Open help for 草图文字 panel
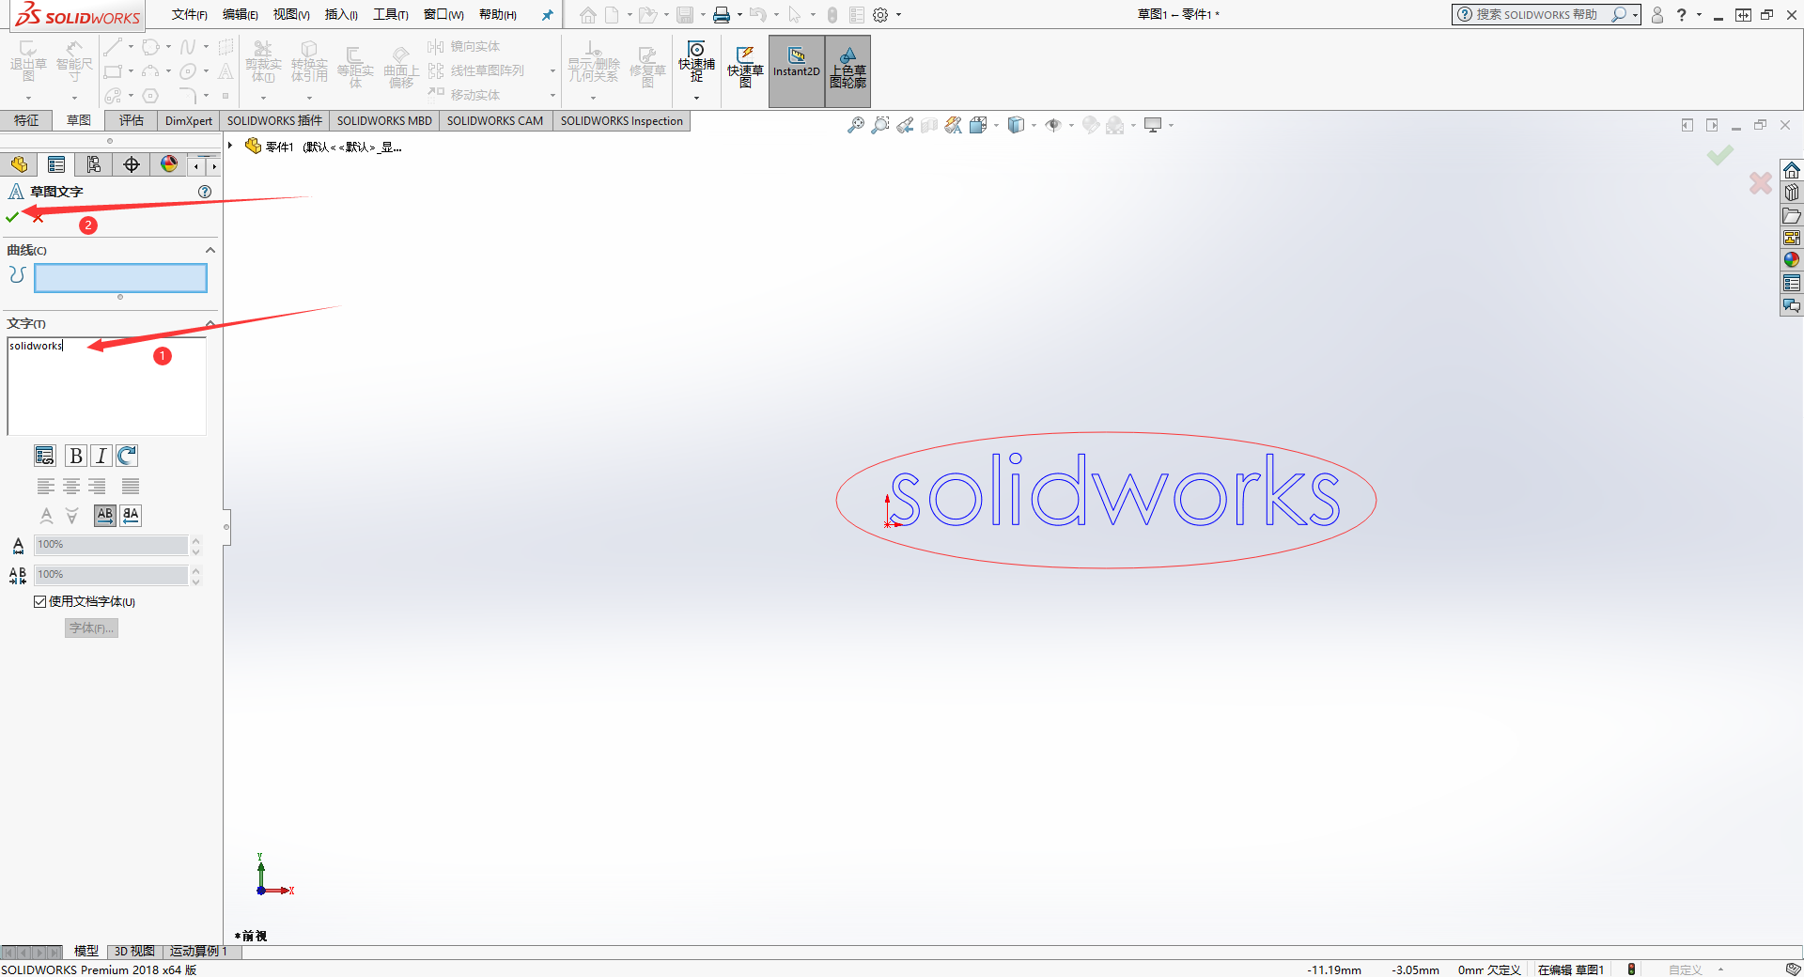The width and height of the screenshot is (1804, 977). [x=205, y=192]
